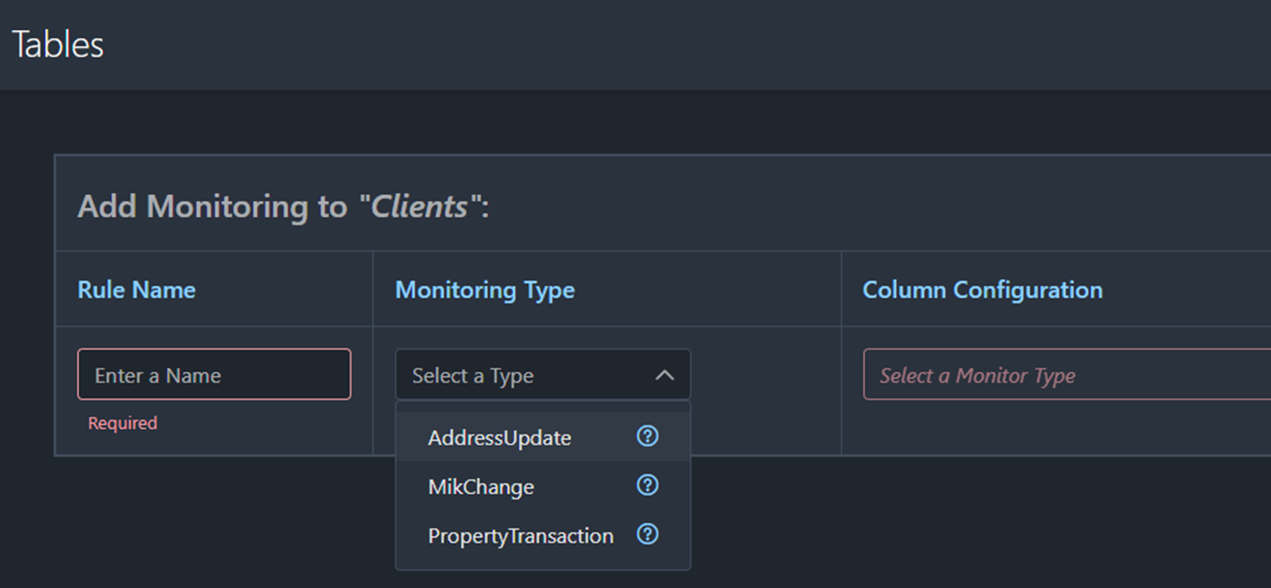Click the Tables page title

tap(57, 43)
